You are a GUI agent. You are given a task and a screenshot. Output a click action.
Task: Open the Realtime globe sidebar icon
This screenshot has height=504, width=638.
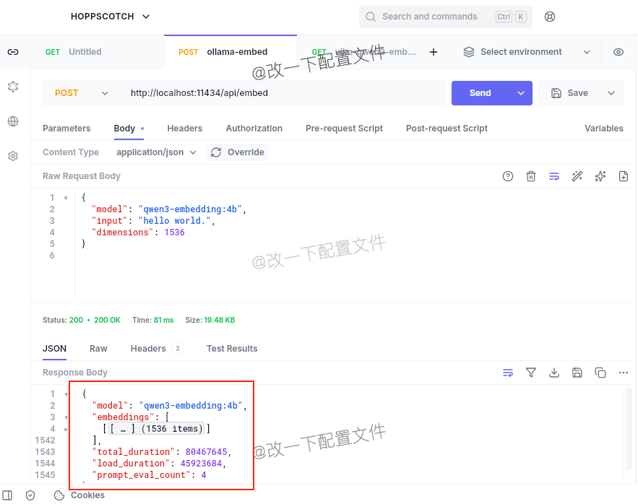(x=13, y=121)
